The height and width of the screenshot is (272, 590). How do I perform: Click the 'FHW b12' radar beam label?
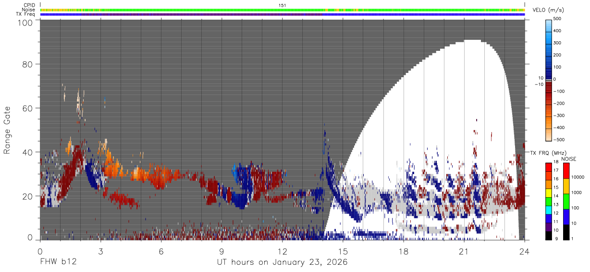(59, 262)
